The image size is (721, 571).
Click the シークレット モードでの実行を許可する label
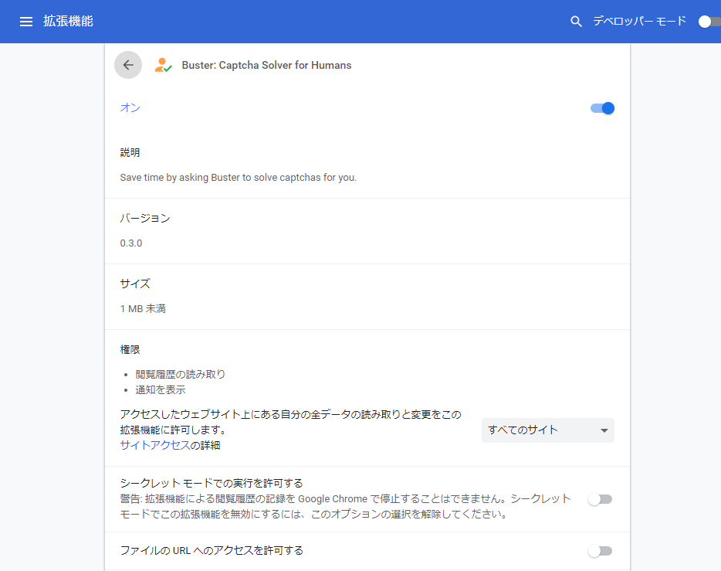[x=212, y=483]
